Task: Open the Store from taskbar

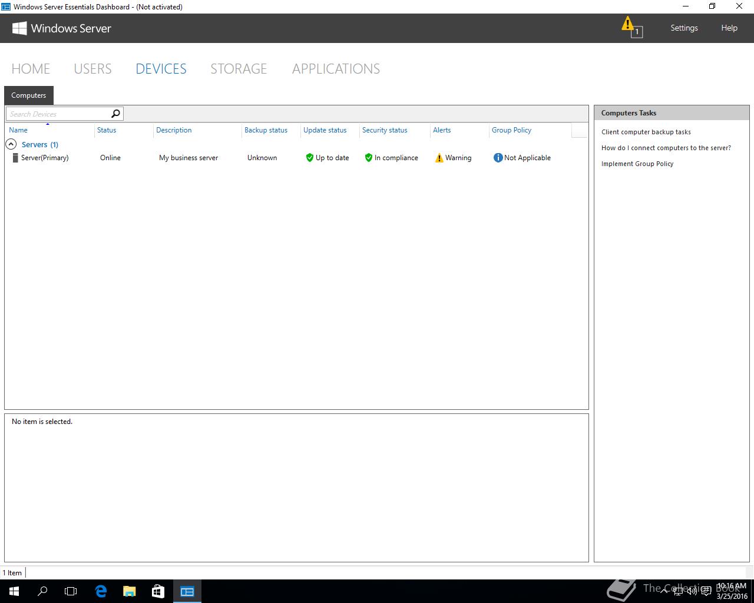Action: click(158, 591)
